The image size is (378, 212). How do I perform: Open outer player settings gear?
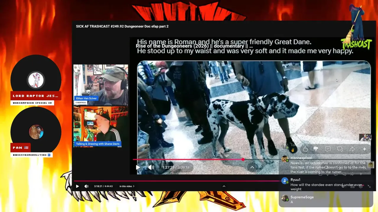coord(361,186)
